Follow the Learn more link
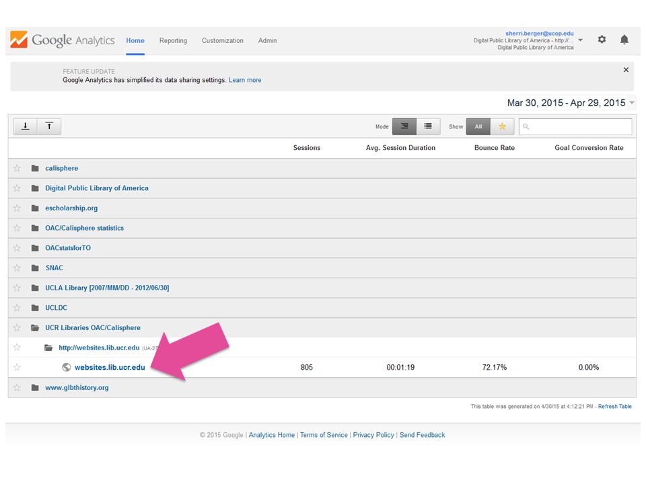The image size is (646, 484). click(245, 80)
